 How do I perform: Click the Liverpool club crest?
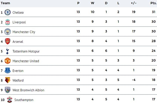pyautogui.click(x=7, y=22)
